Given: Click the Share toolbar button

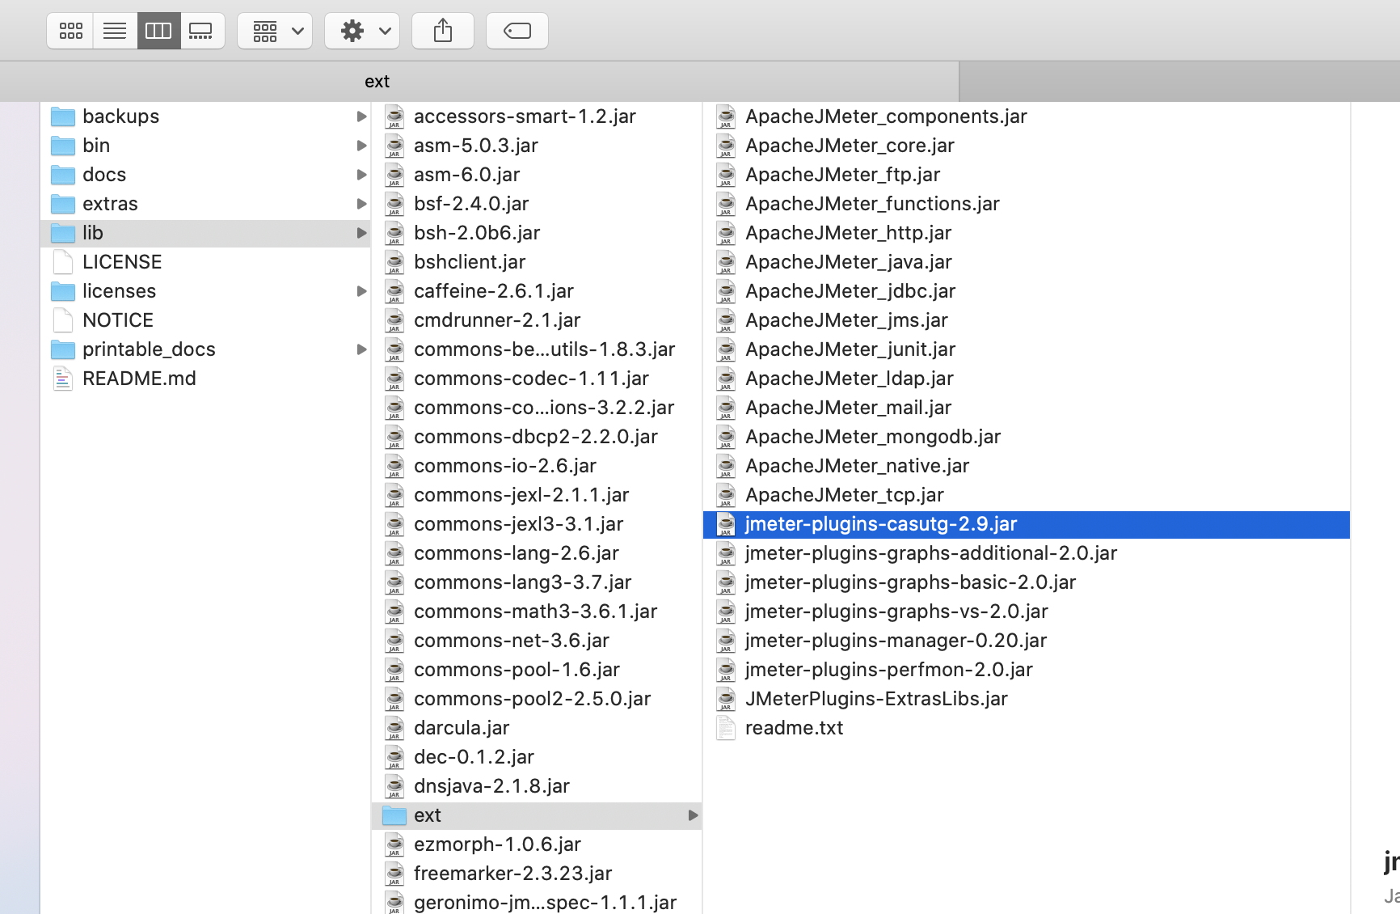Looking at the screenshot, I should [x=443, y=31].
